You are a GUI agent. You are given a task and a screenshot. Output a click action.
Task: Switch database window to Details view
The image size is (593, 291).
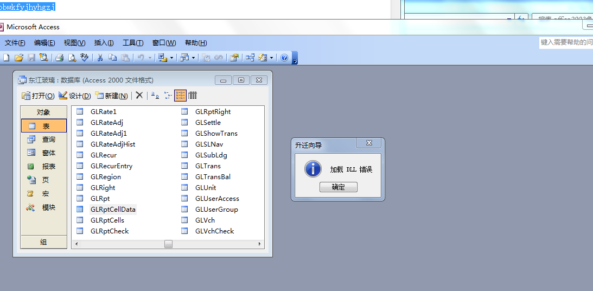193,96
